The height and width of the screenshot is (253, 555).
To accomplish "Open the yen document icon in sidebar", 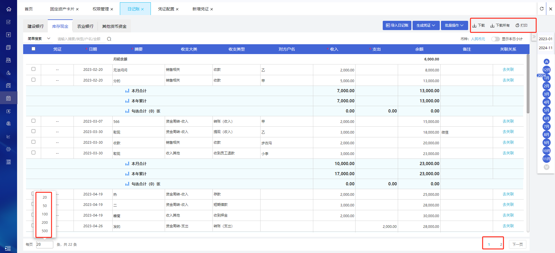I will click(9, 35).
